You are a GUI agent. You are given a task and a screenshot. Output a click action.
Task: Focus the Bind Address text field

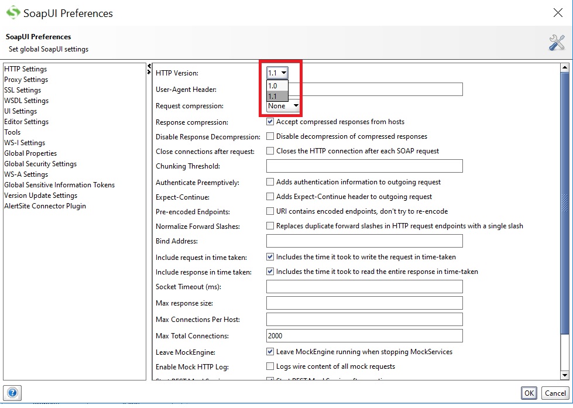[364, 241]
